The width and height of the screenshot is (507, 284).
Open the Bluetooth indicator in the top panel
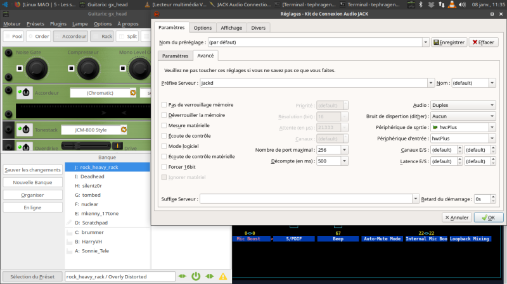[x=421, y=4]
